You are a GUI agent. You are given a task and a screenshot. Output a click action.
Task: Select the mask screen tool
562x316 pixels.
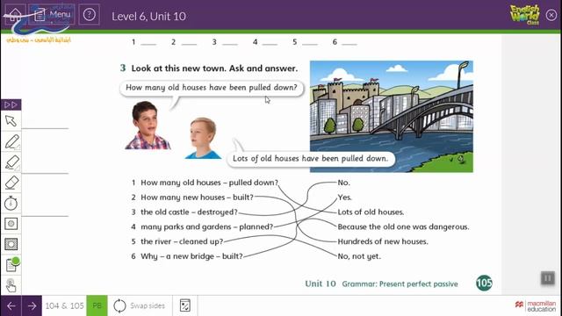pyautogui.click(x=11, y=244)
